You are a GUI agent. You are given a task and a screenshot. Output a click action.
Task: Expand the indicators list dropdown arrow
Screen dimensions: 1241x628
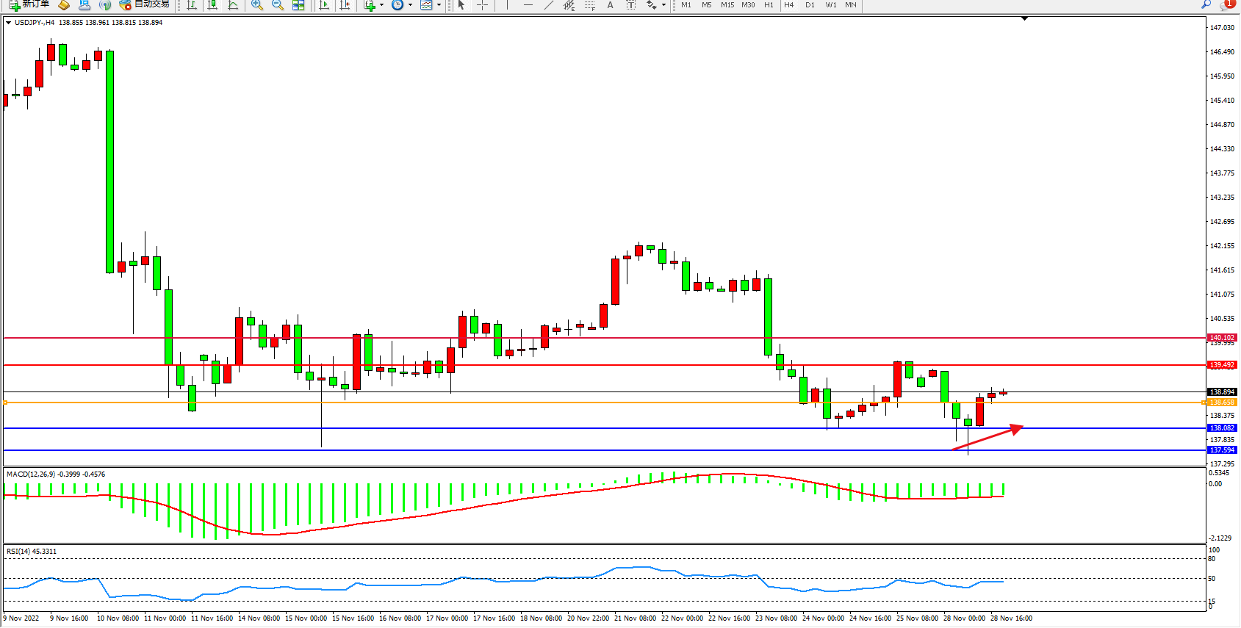point(381,5)
